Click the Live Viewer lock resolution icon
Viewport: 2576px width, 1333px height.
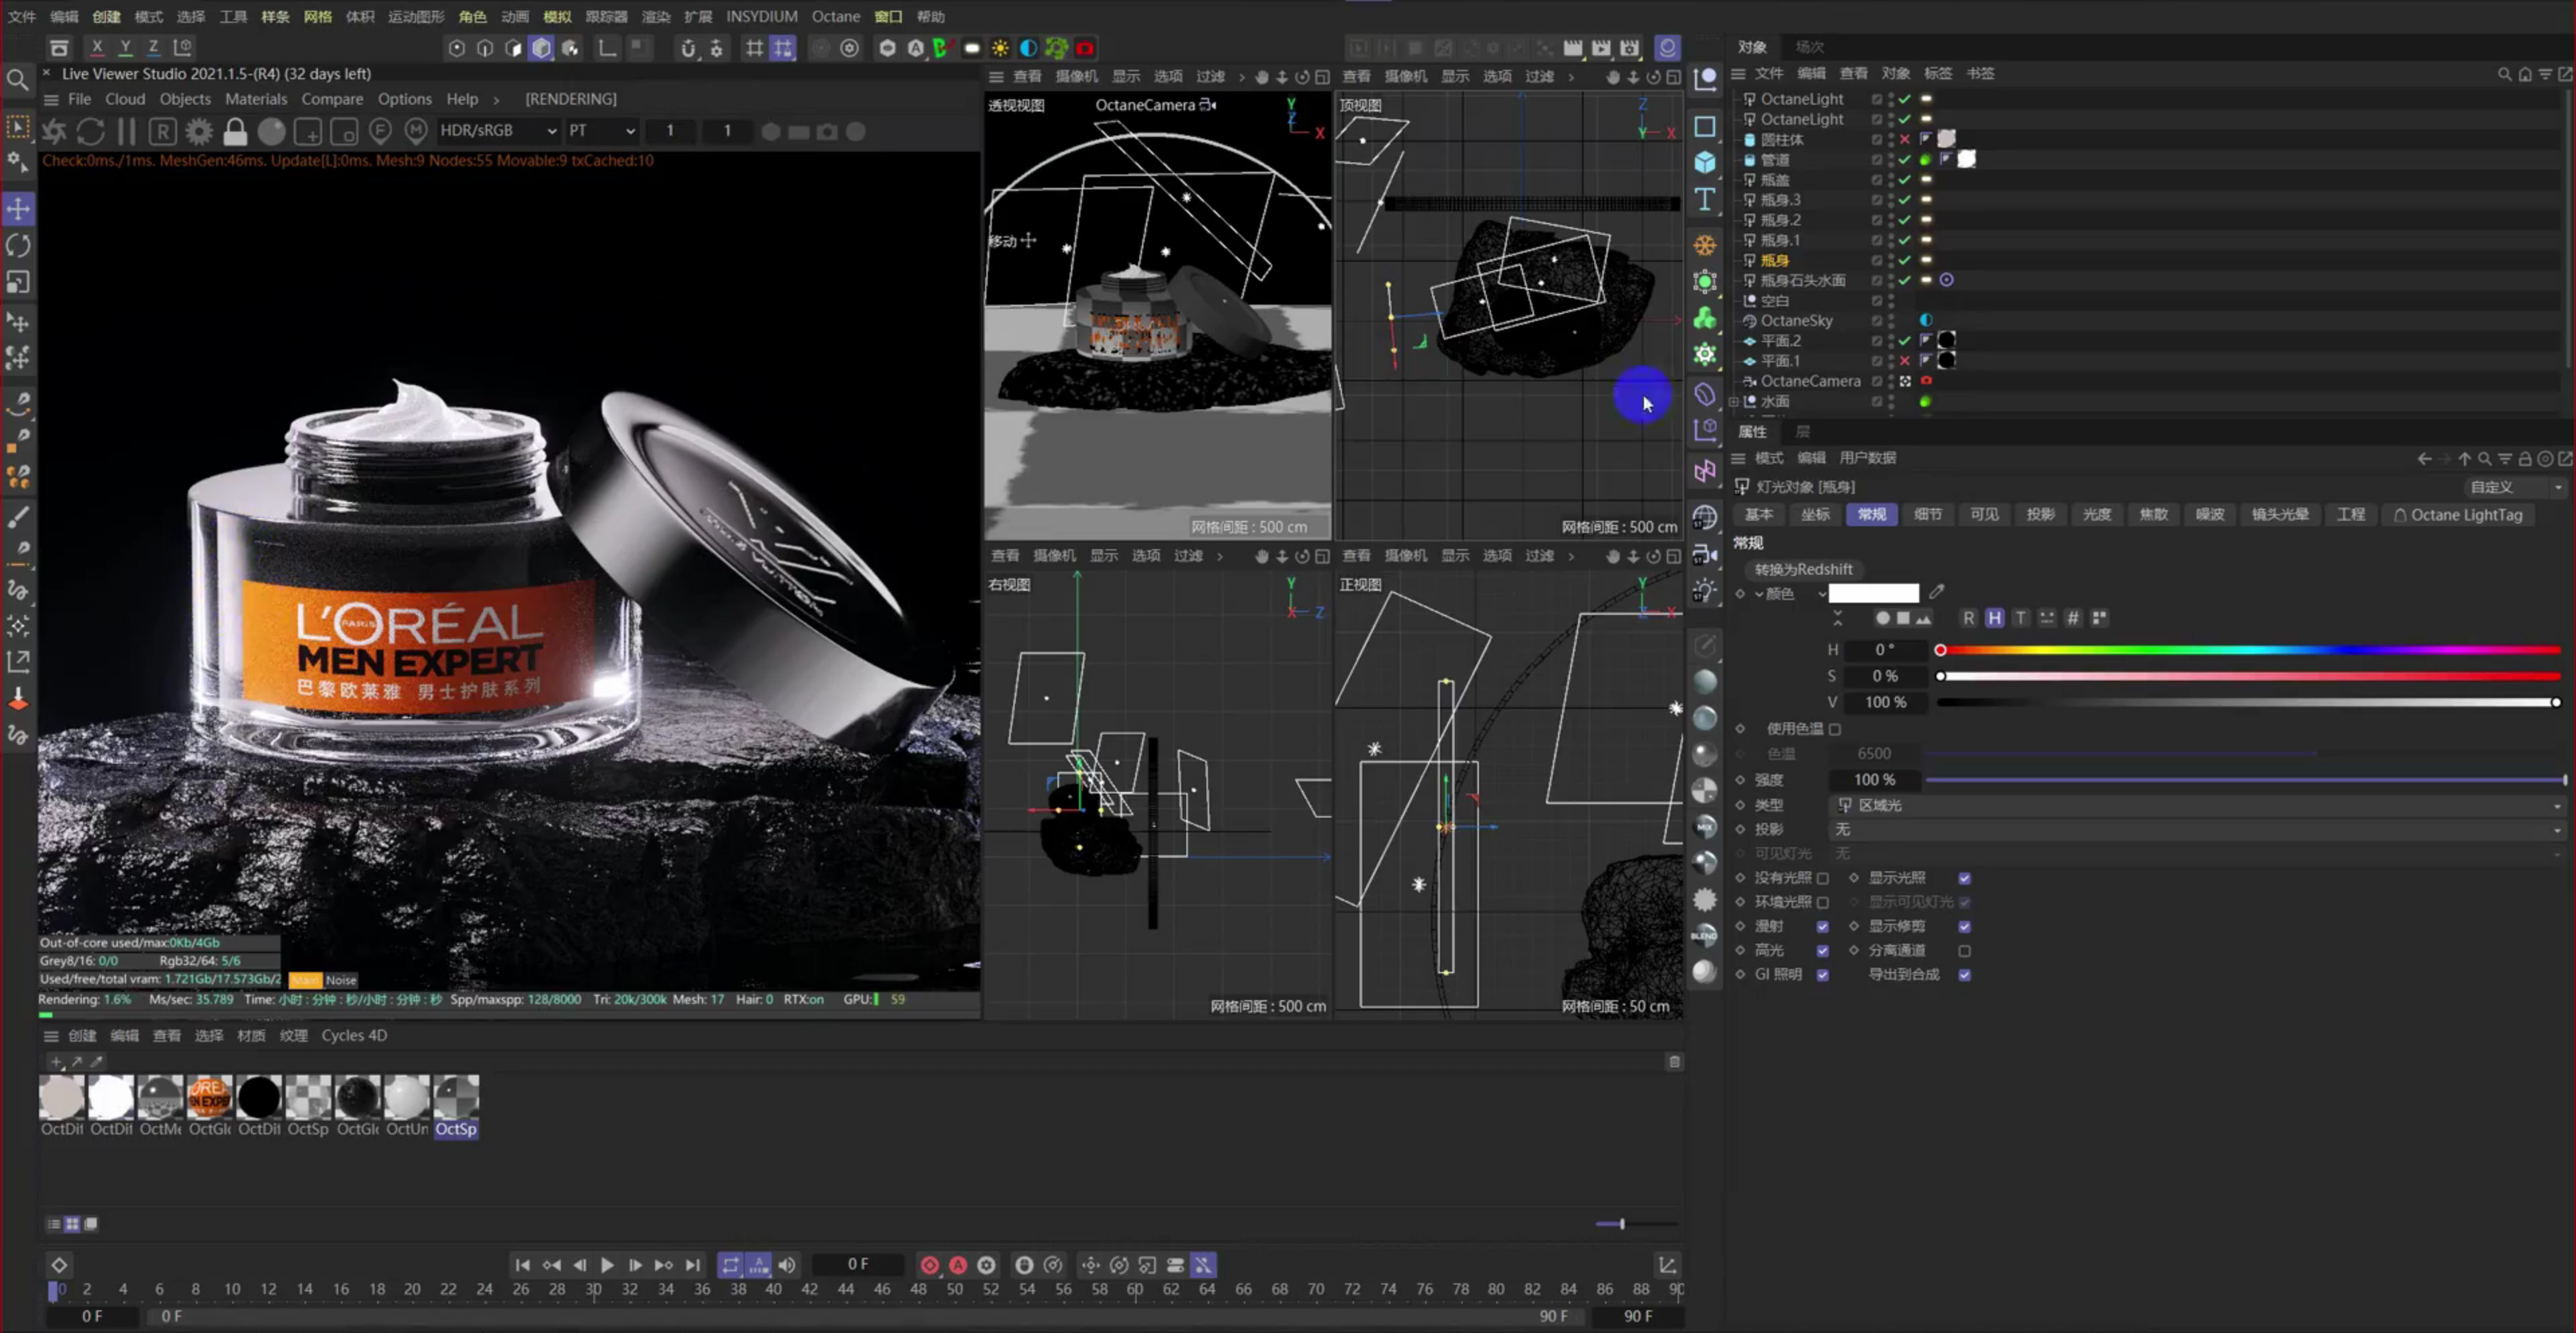[235, 131]
